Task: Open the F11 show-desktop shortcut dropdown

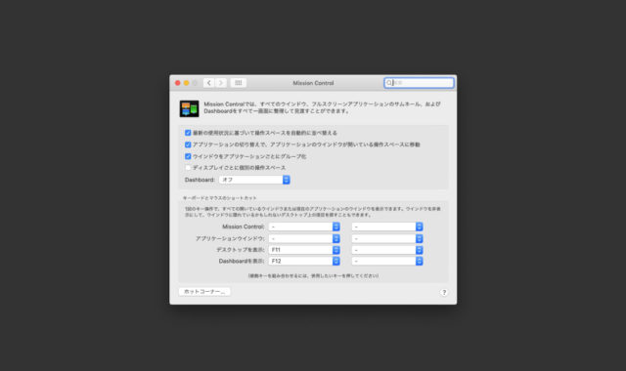Action: (304, 250)
